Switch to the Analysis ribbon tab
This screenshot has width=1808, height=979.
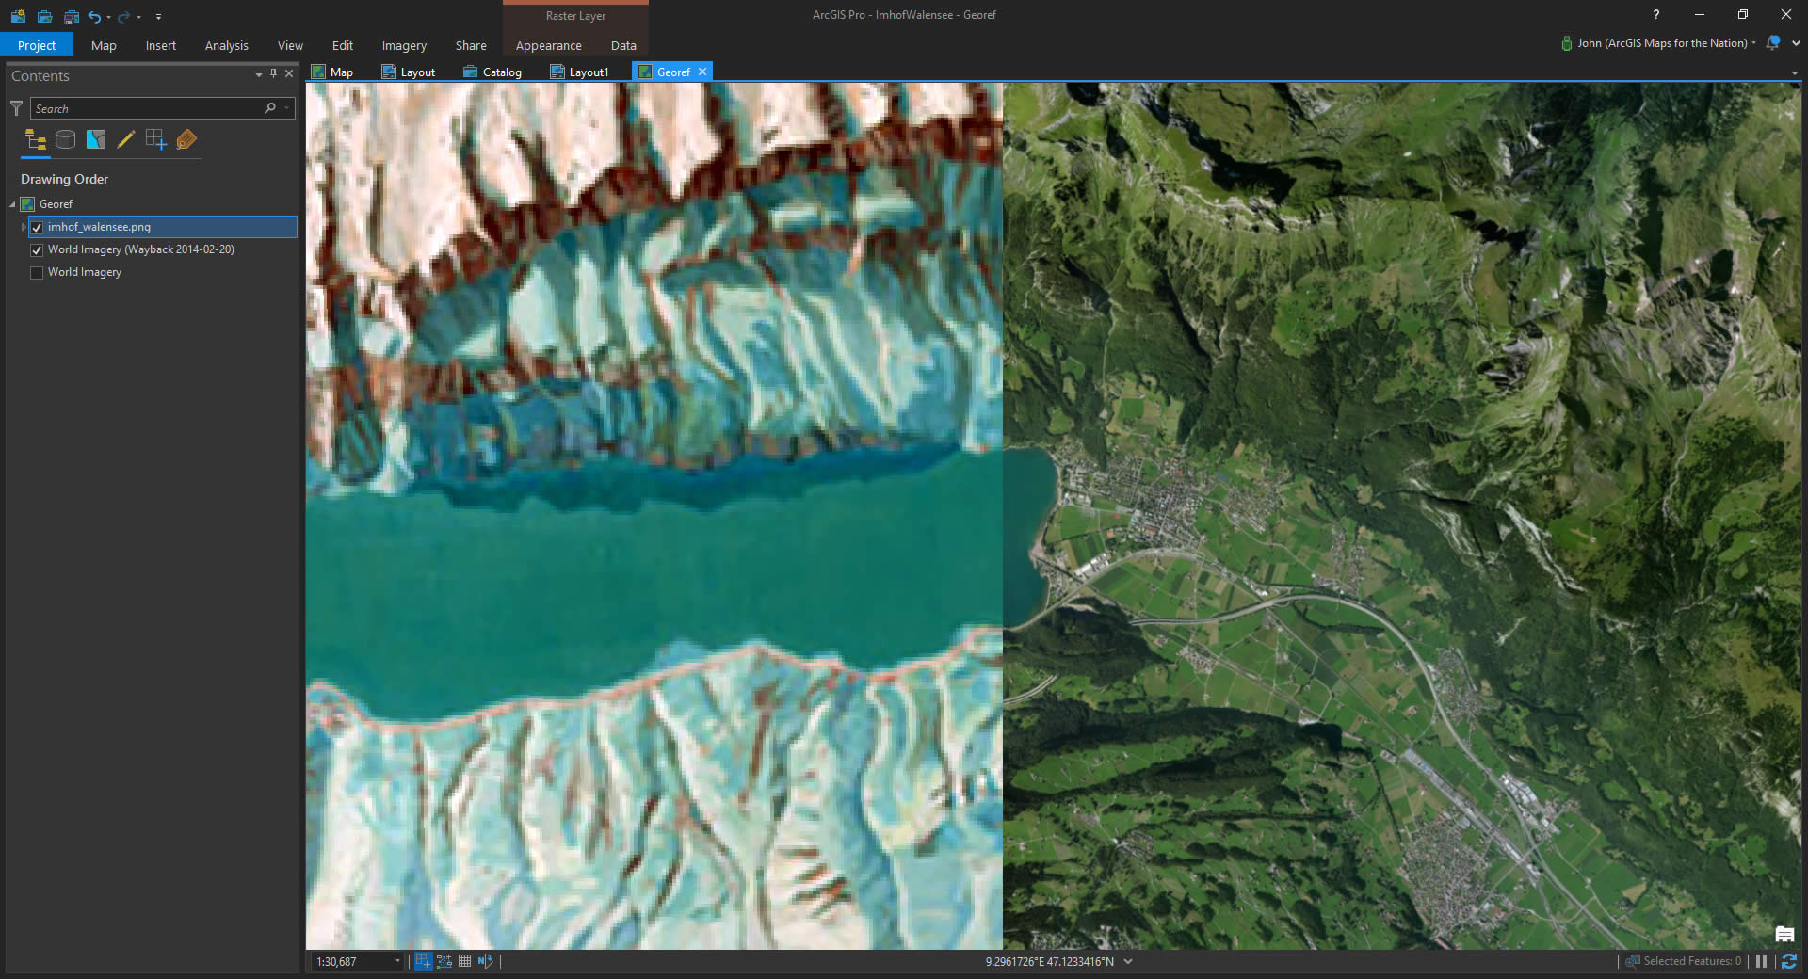click(227, 45)
